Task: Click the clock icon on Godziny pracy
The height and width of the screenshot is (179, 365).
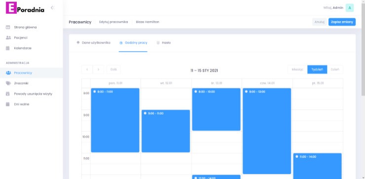Action: pos(121,43)
